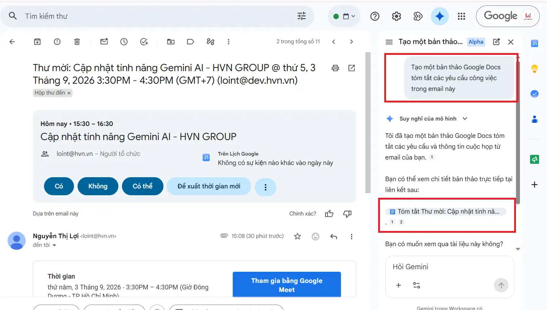Archive this email
Screen dimensions: 547x310
[37, 42]
